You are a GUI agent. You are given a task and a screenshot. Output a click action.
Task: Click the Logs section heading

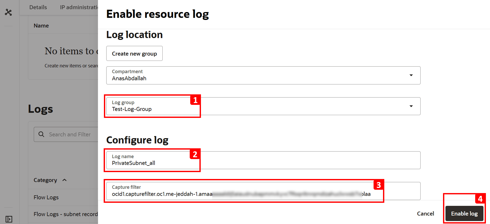[40, 109]
